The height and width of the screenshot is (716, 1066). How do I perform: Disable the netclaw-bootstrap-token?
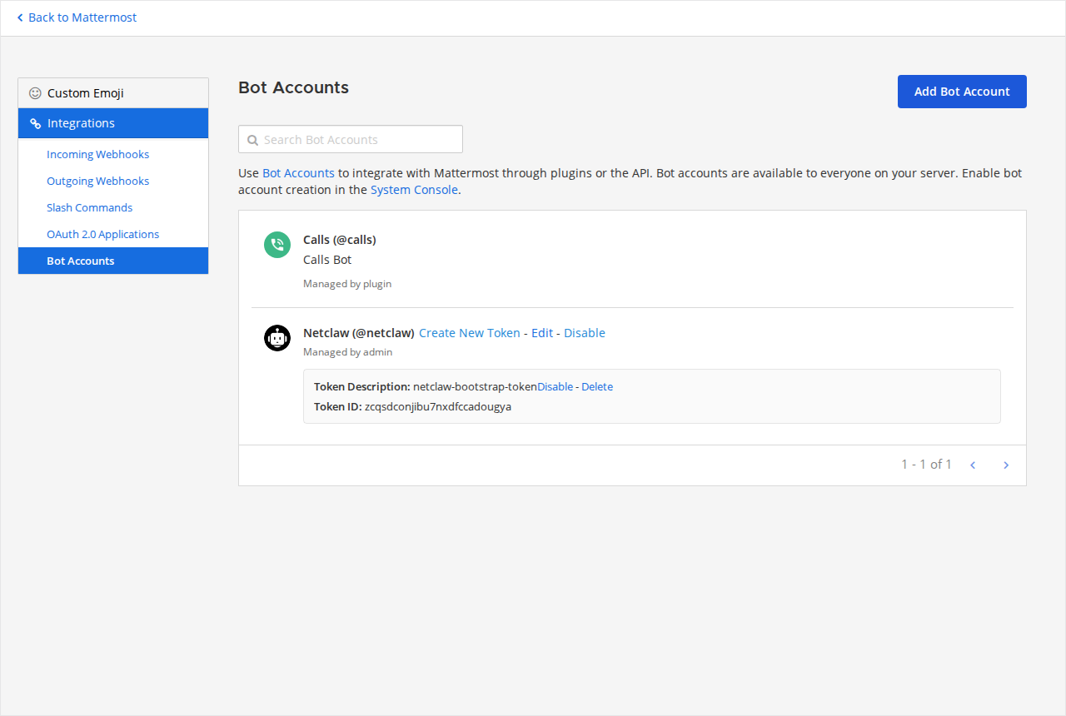click(x=555, y=386)
